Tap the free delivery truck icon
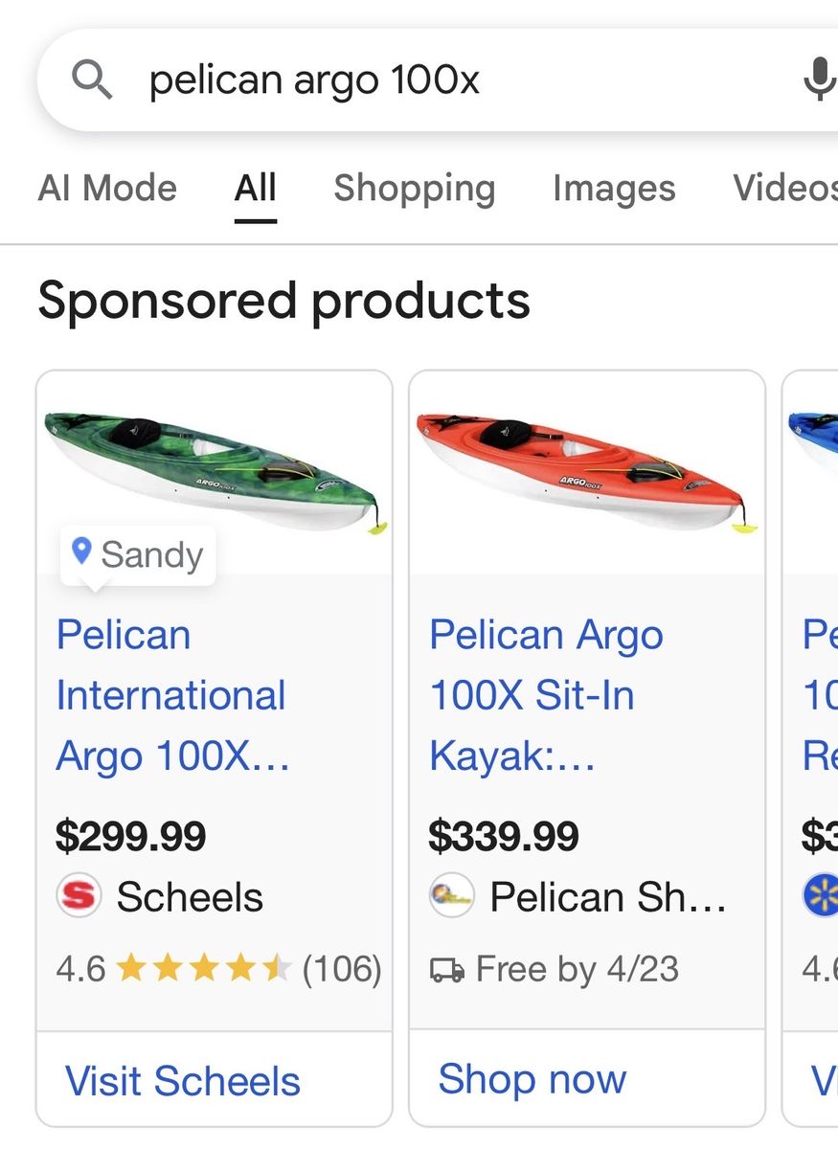Viewport: 838px width, 1149px height. [446, 969]
